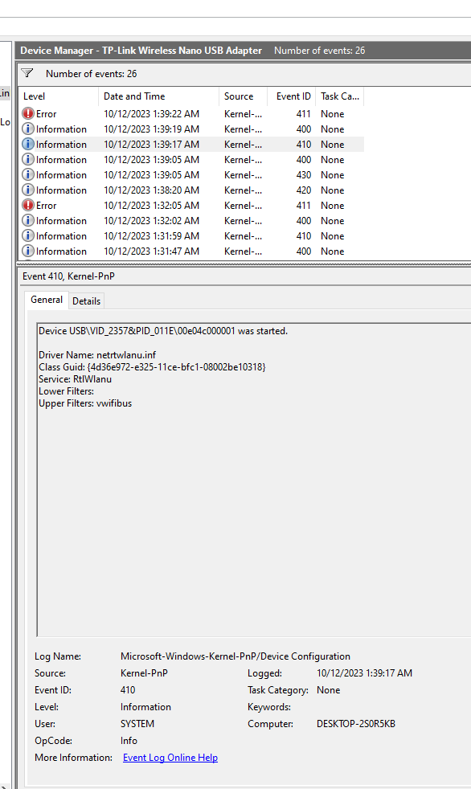Click the info icon of the 1:31:59 AM event
The image size is (471, 789).
point(28,235)
